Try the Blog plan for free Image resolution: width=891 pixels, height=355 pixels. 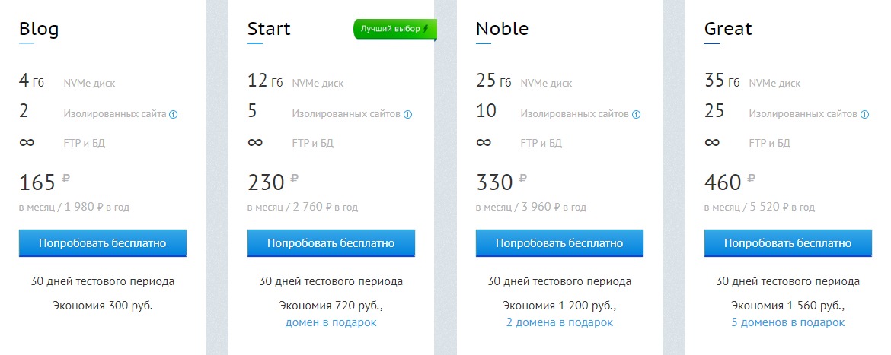[103, 243]
